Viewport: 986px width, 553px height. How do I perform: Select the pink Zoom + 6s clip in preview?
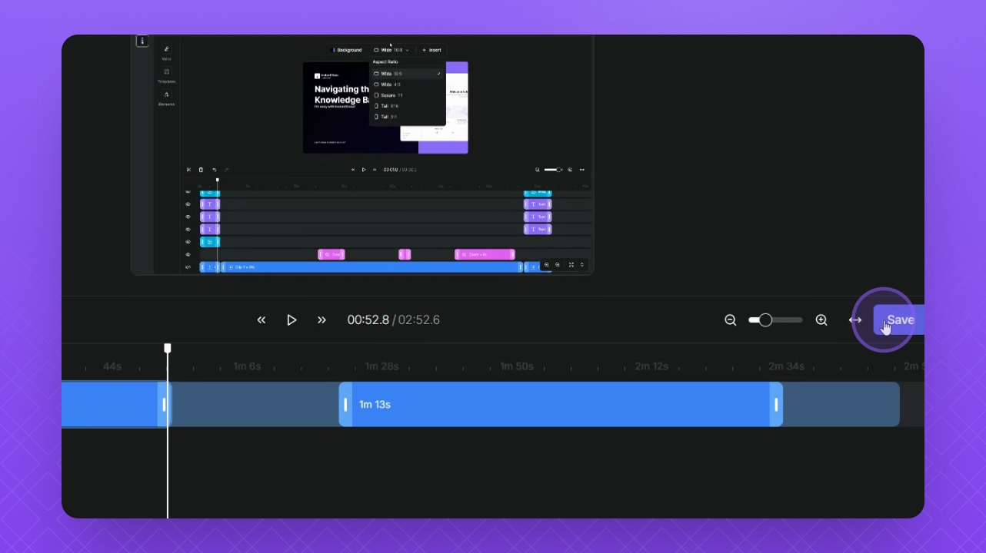485,254
